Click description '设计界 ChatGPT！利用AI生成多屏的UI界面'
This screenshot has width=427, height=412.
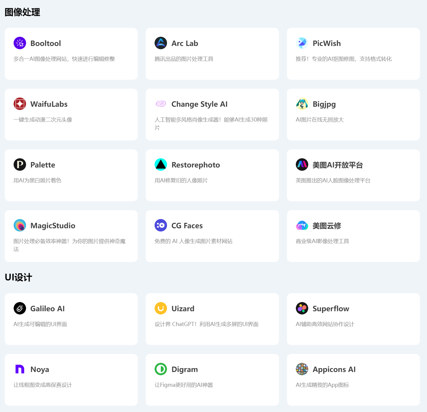pyautogui.click(x=207, y=324)
